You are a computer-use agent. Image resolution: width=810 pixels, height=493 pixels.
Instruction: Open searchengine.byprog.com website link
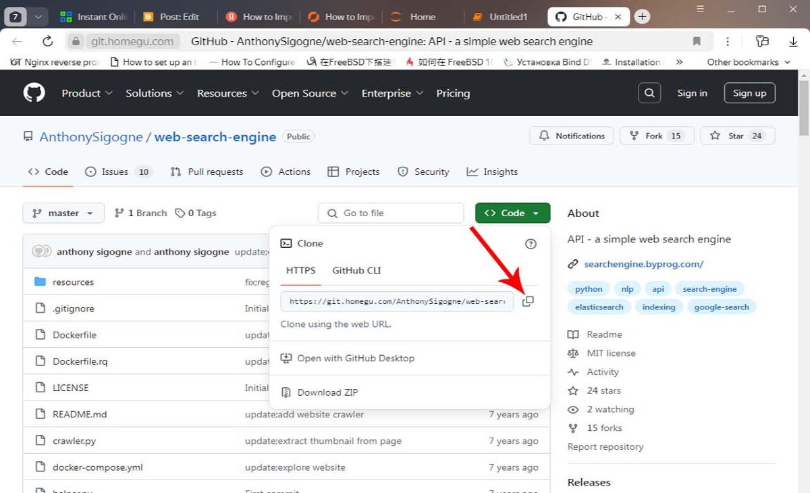pyautogui.click(x=643, y=264)
